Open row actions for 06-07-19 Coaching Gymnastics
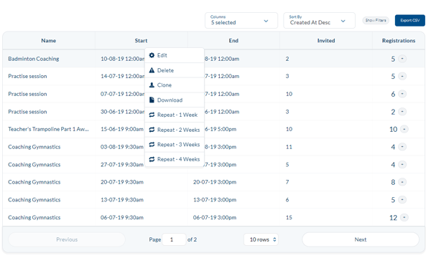Image resolution: width=431 pixels, height=258 pixels. 404,217
